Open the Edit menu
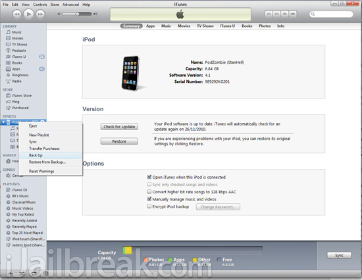This screenshot has height=280, width=362. click(15, 5)
